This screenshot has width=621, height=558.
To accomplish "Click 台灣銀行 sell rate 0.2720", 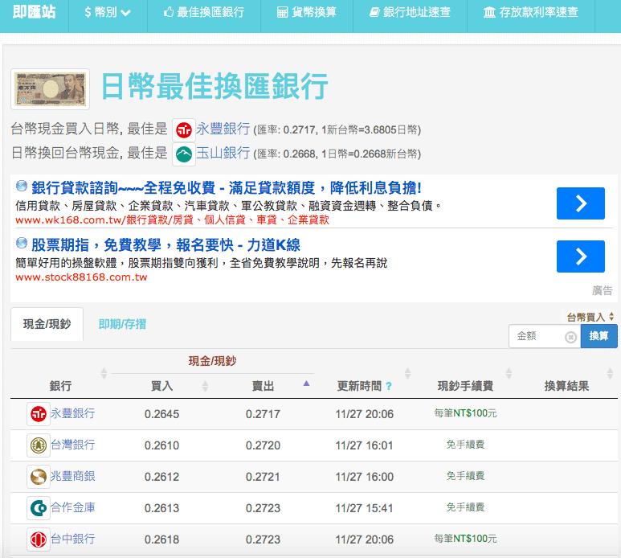I will 263,445.
